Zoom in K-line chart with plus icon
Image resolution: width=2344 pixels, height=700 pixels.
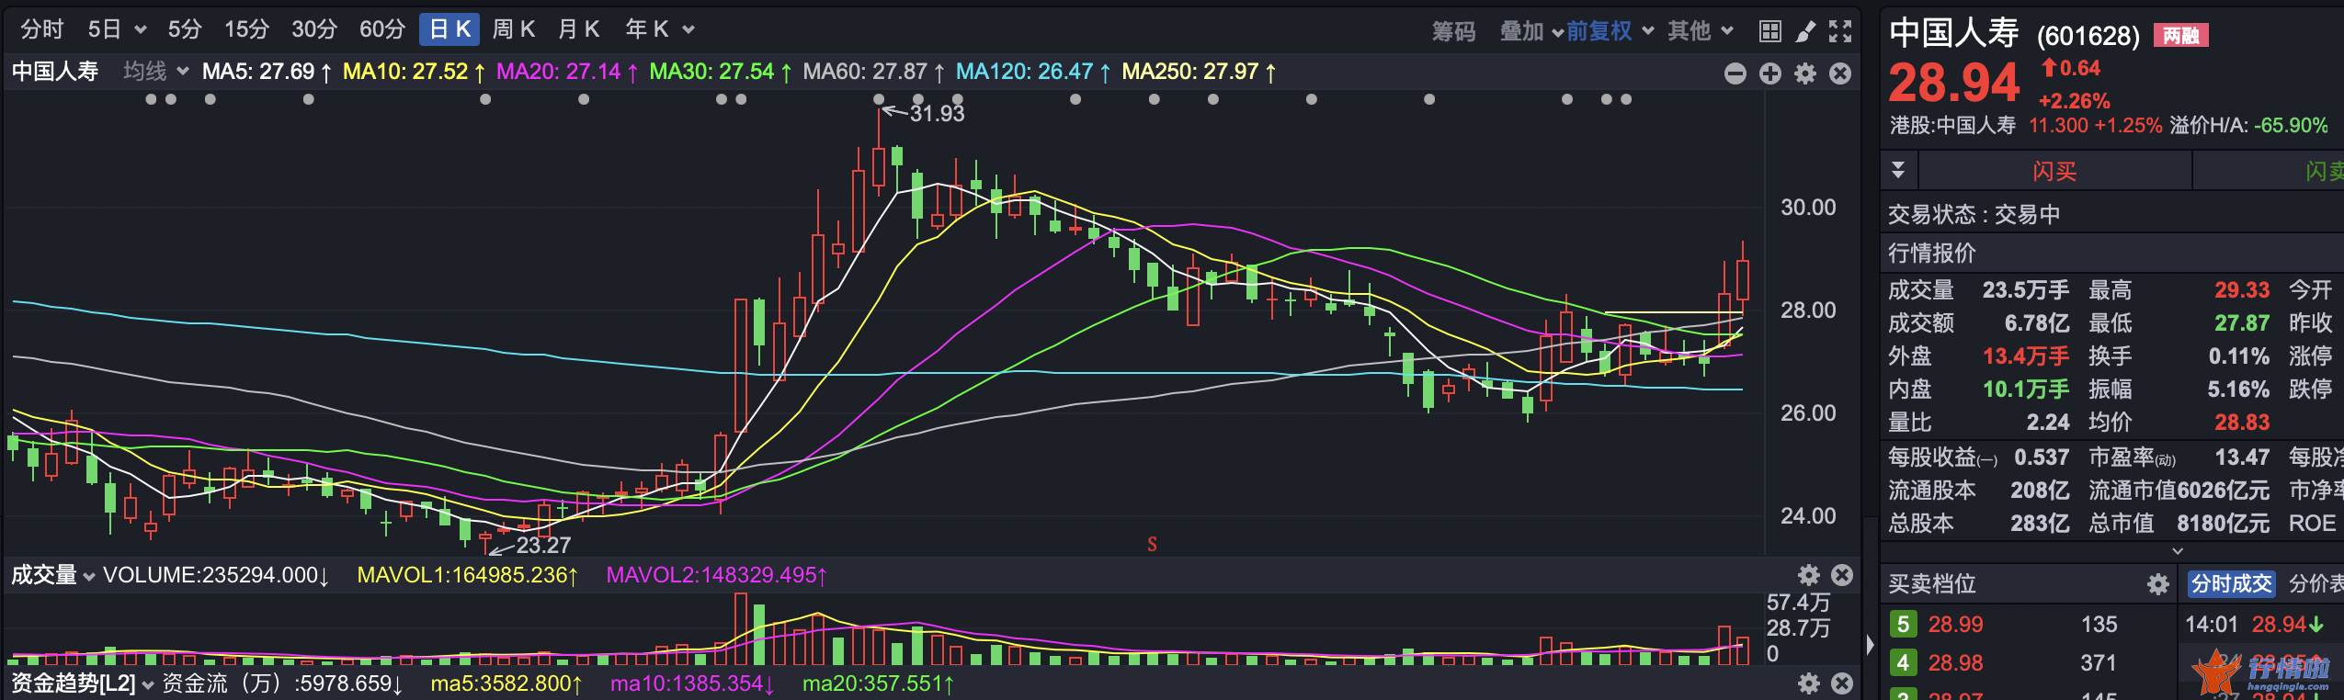1770,73
